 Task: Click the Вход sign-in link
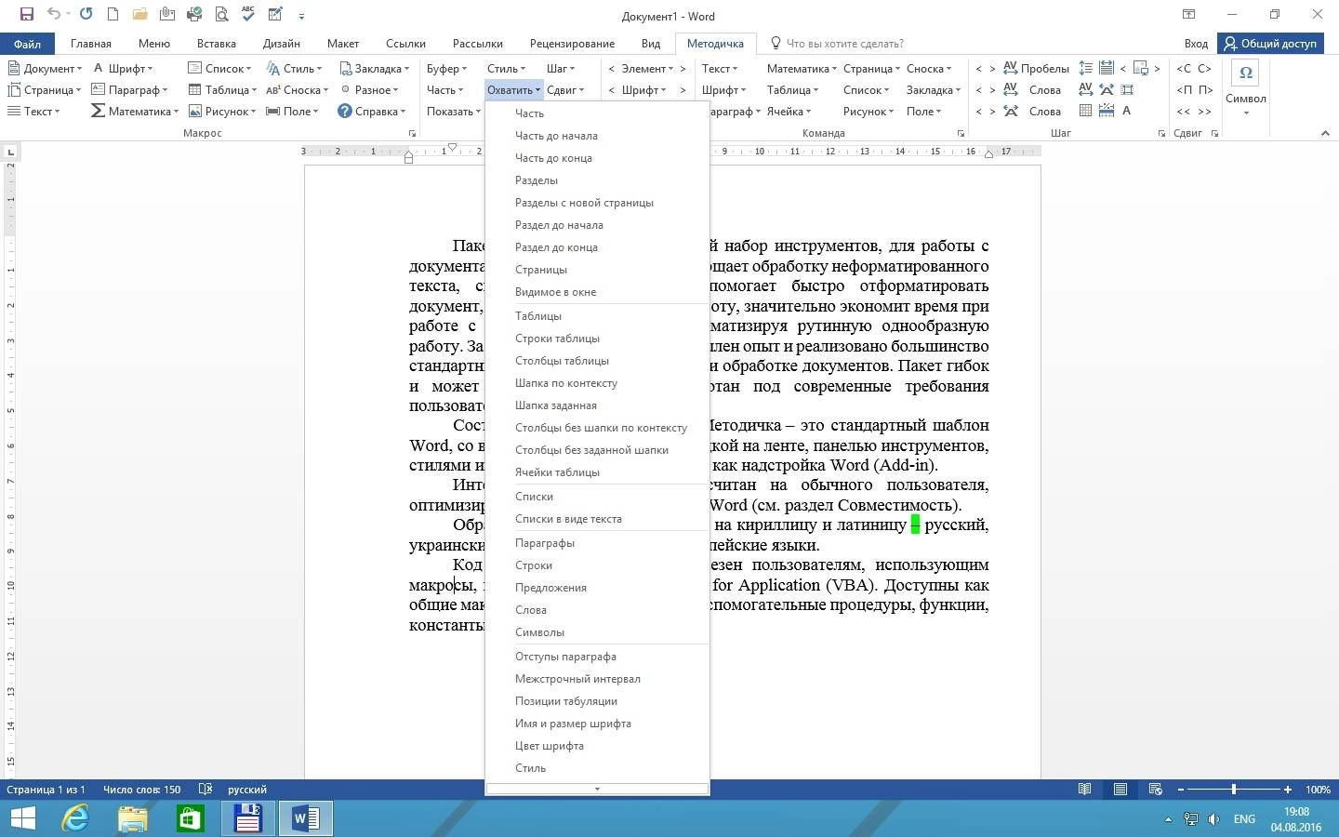click(1196, 43)
